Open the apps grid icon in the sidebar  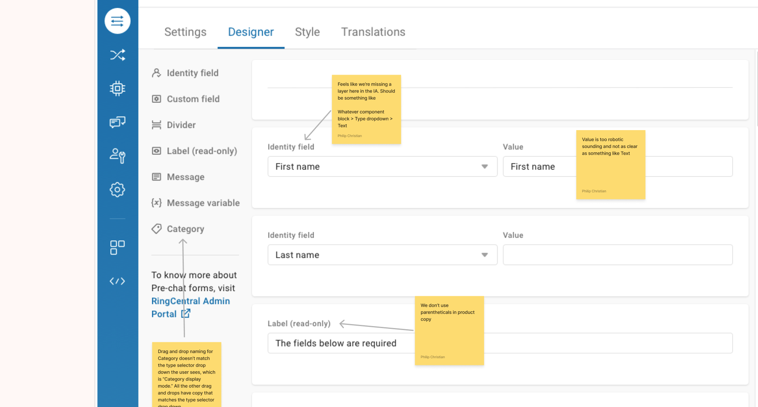point(117,248)
